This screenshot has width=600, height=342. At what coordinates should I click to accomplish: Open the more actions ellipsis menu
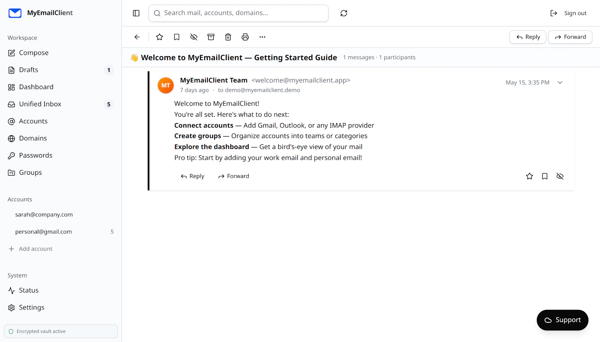pos(262,37)
